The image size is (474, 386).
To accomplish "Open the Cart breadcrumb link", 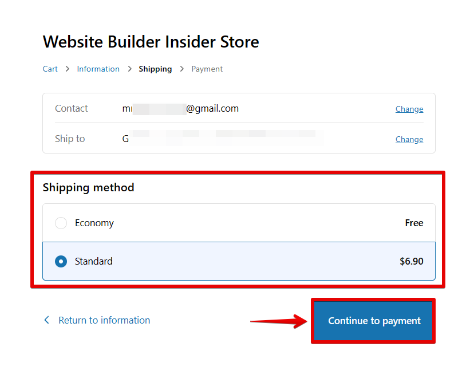I will [x=50, y=69].
